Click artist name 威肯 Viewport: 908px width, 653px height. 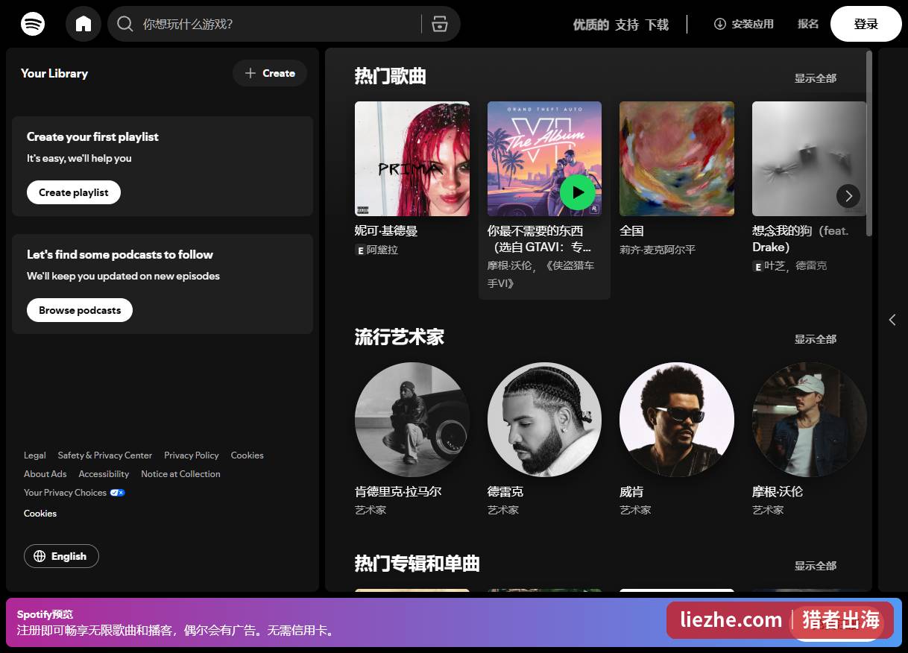(631, 492)
